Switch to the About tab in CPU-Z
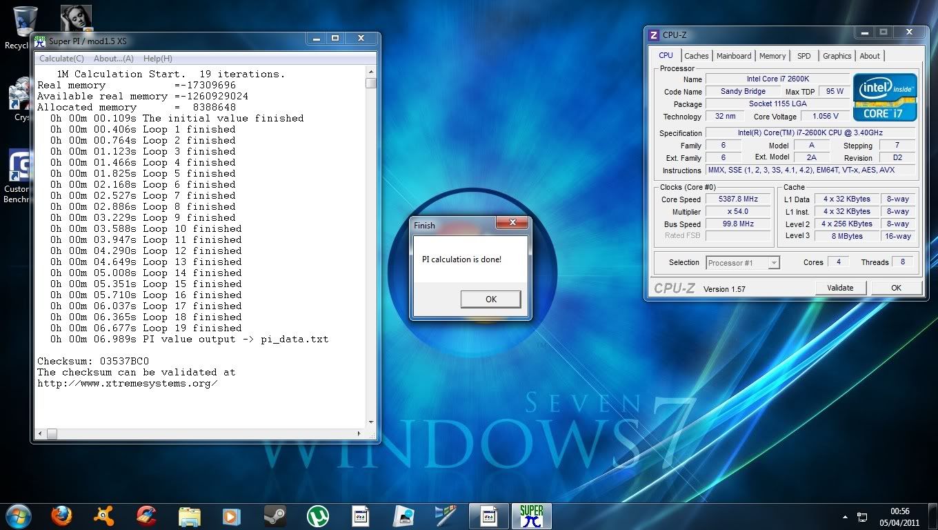 coord(870,56)
